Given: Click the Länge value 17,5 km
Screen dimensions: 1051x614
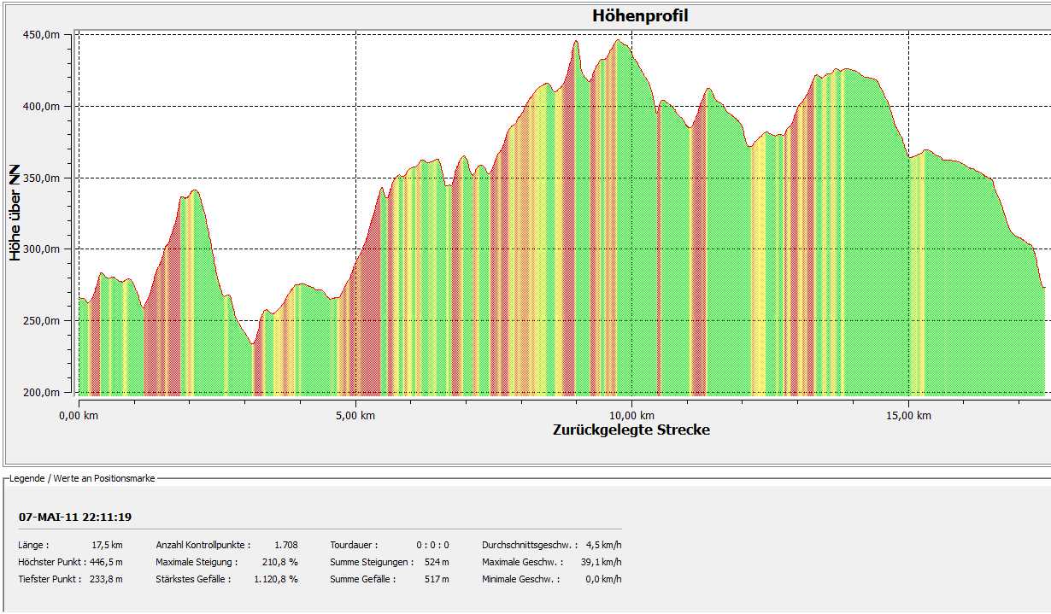Looking at the screenshot, I should pyautogui.click(x=107, y=545).
